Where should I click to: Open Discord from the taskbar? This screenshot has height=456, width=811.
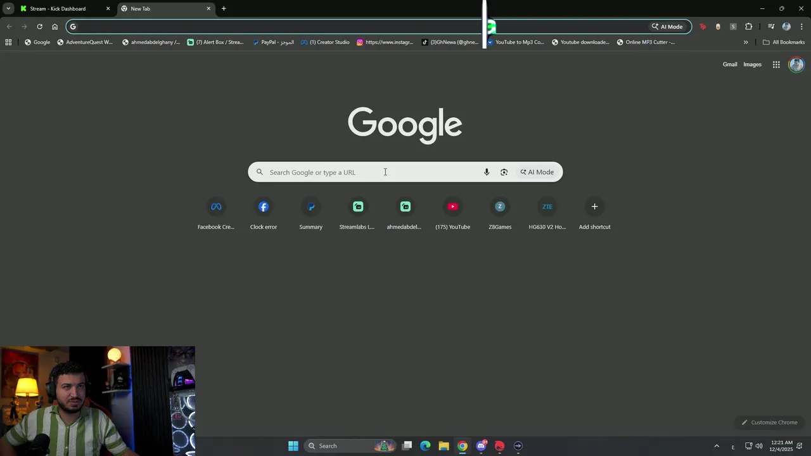tap(481, 446)
